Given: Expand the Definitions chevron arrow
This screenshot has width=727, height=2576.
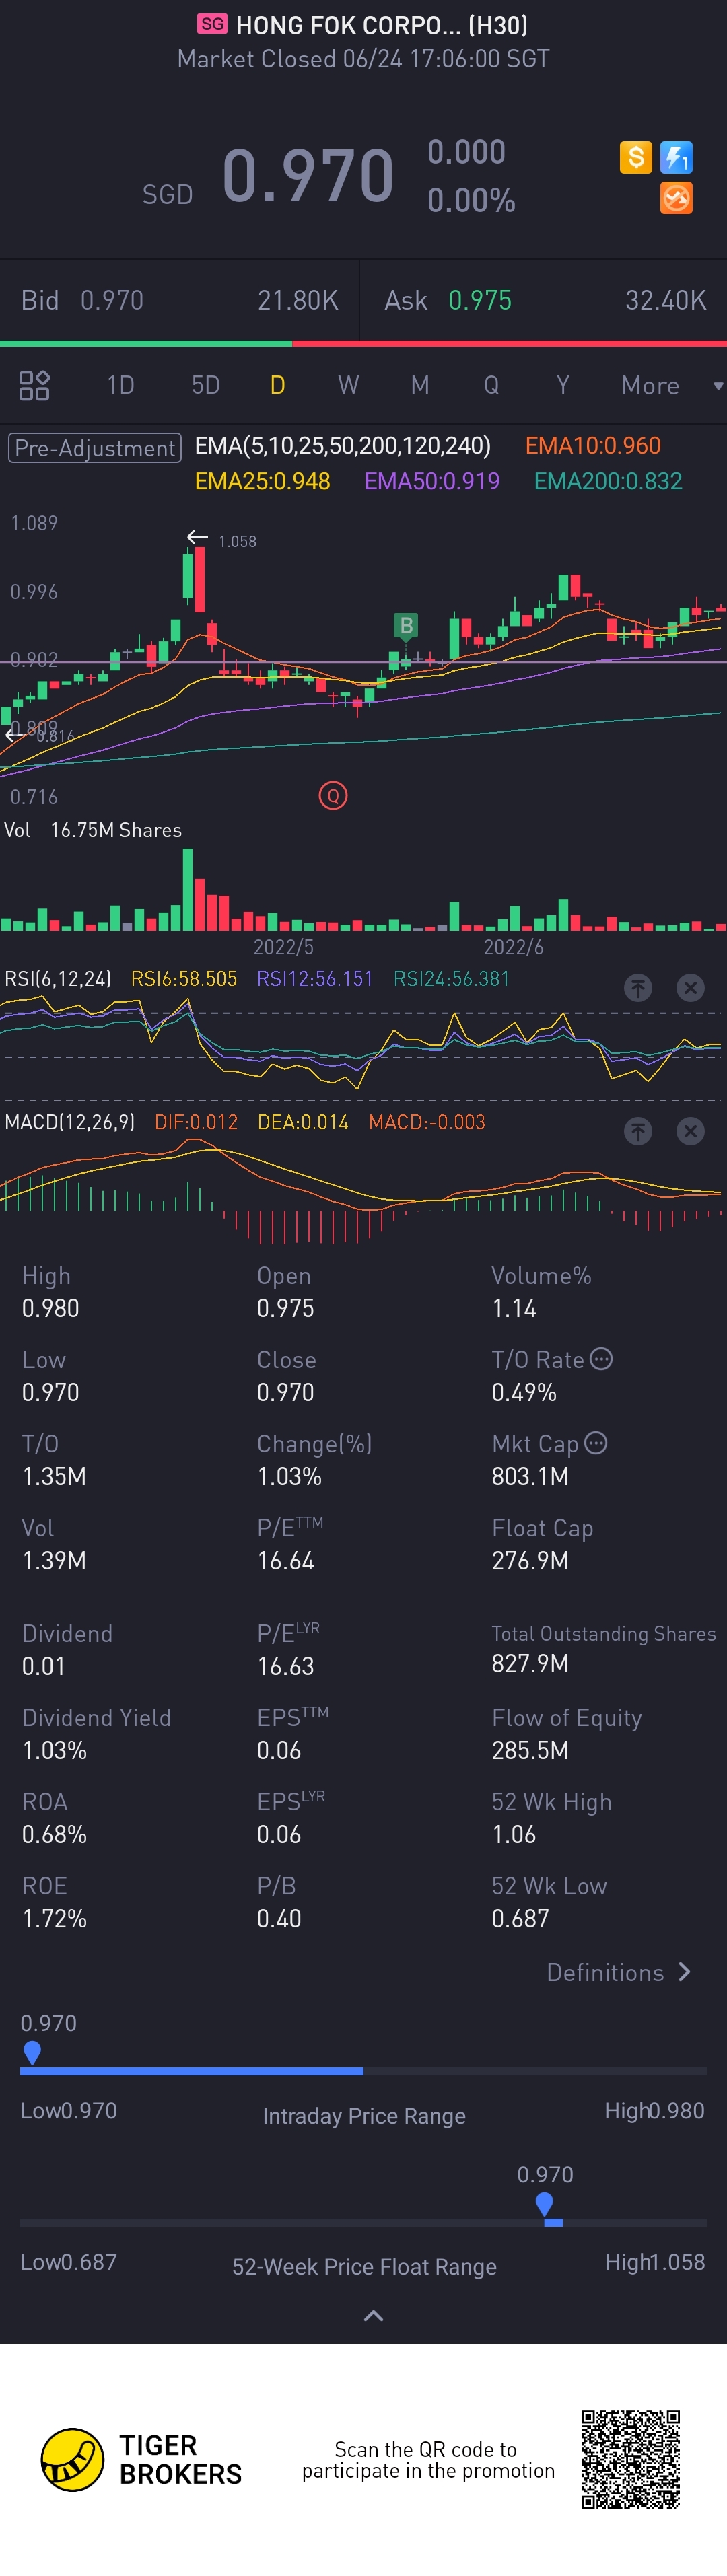Looking at the screenshot, I should click(x=685, y=1971).
